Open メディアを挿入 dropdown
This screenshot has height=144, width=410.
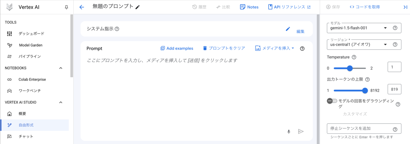click(x=275, y=48)
